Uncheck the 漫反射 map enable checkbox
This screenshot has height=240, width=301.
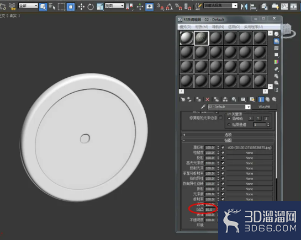[223, 147]
